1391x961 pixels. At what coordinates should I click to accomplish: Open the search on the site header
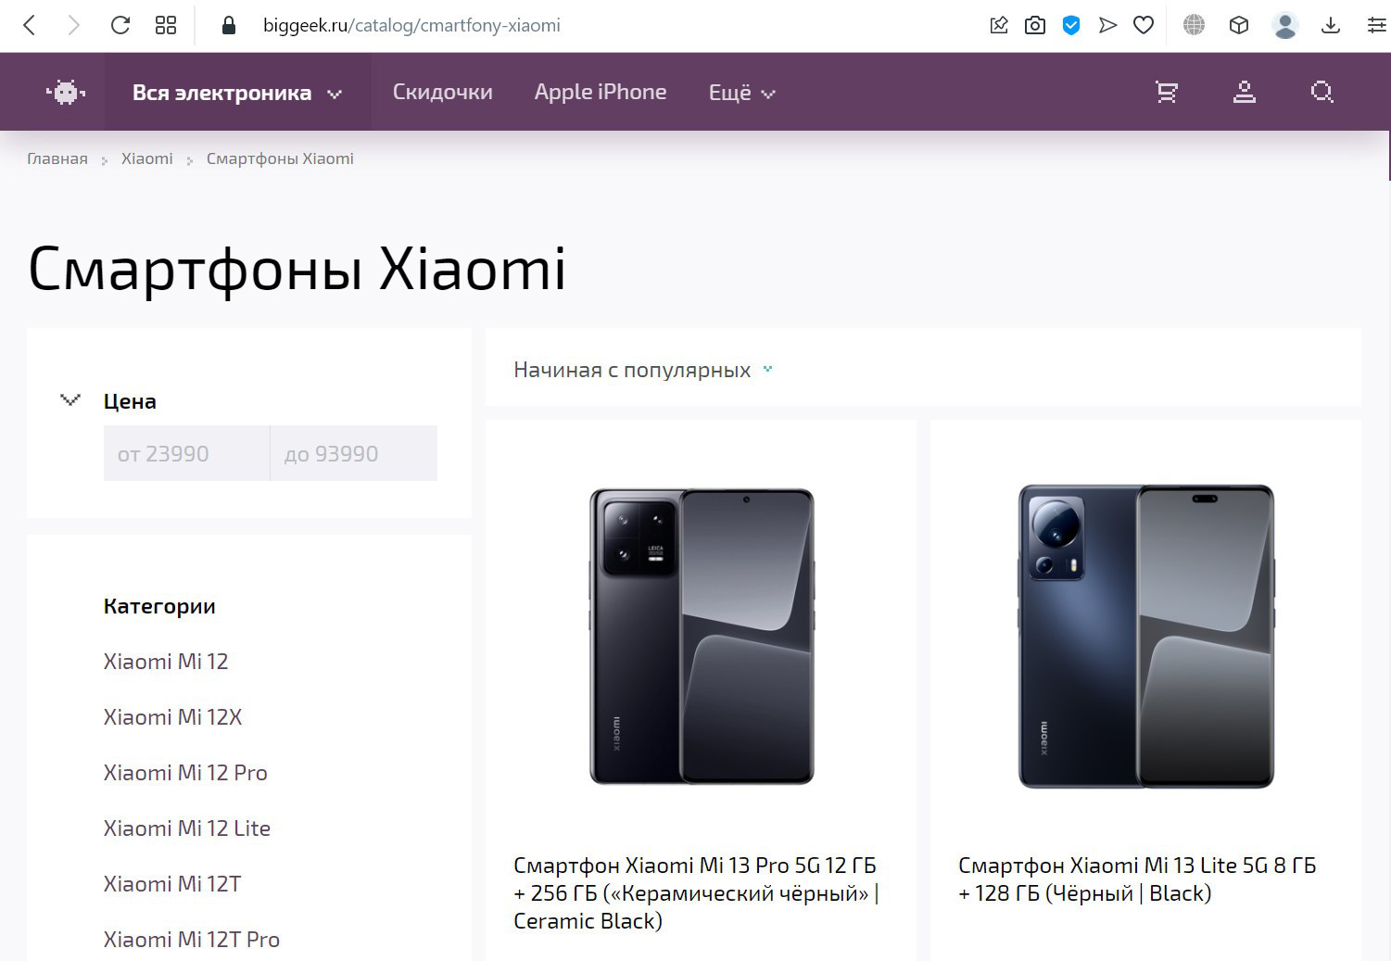(1321, 92)
